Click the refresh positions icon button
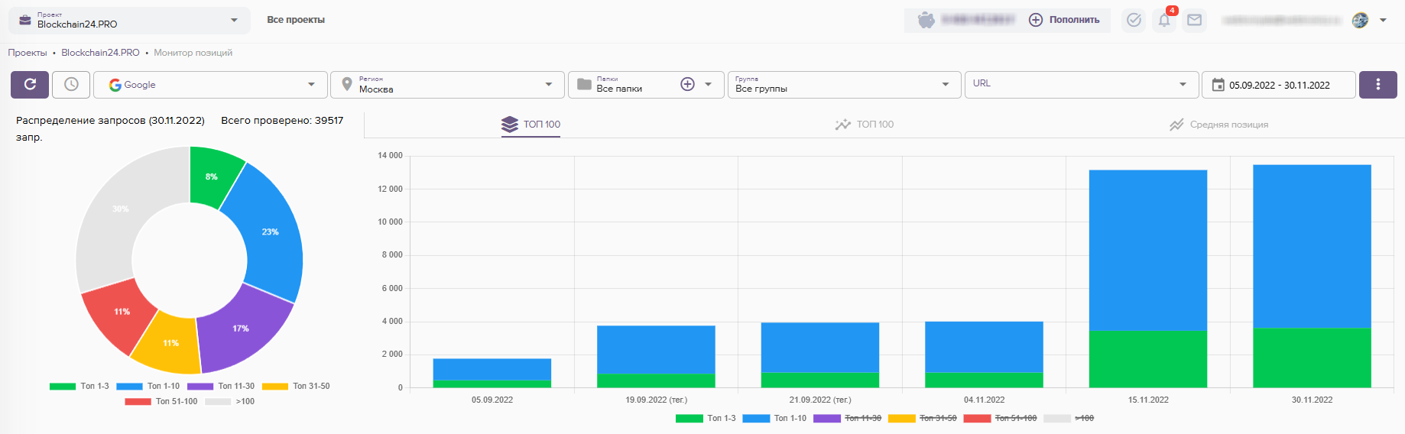 coord(30,85)
